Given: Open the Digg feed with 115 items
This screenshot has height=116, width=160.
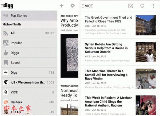Looking at the screenshot, I should click(x=29, y=73).
